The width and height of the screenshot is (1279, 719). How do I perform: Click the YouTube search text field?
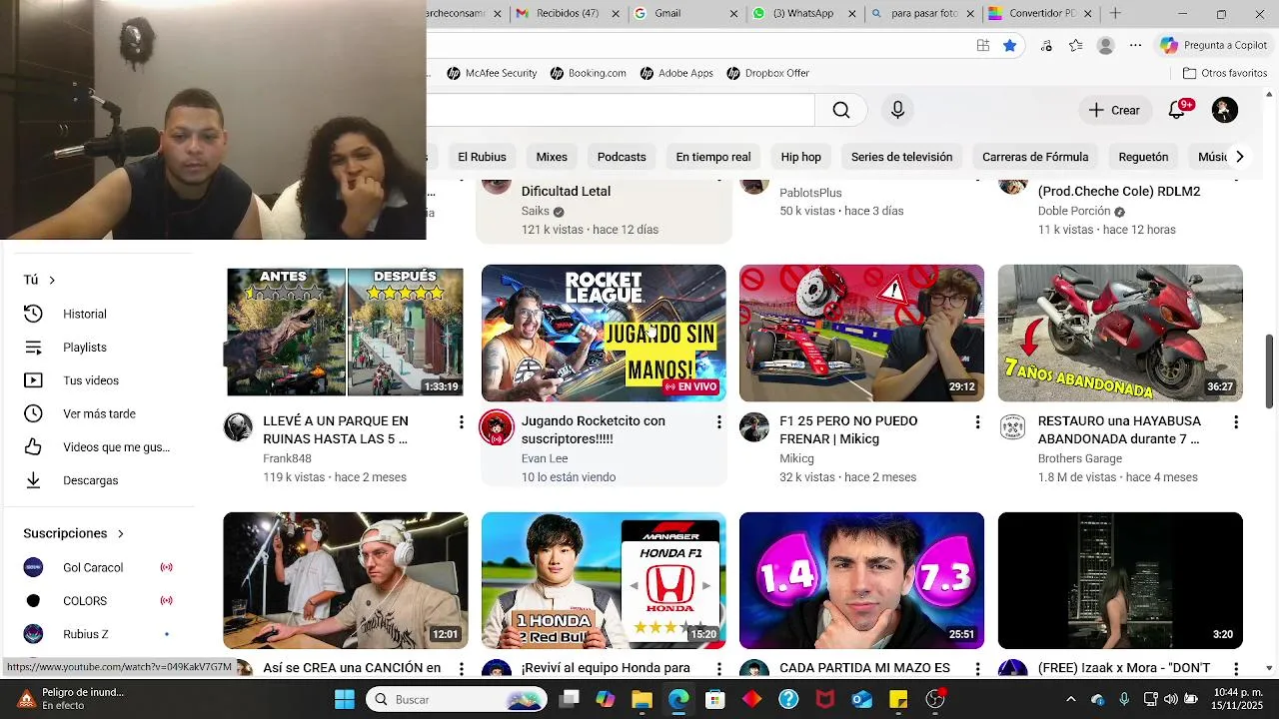(621, 110)
